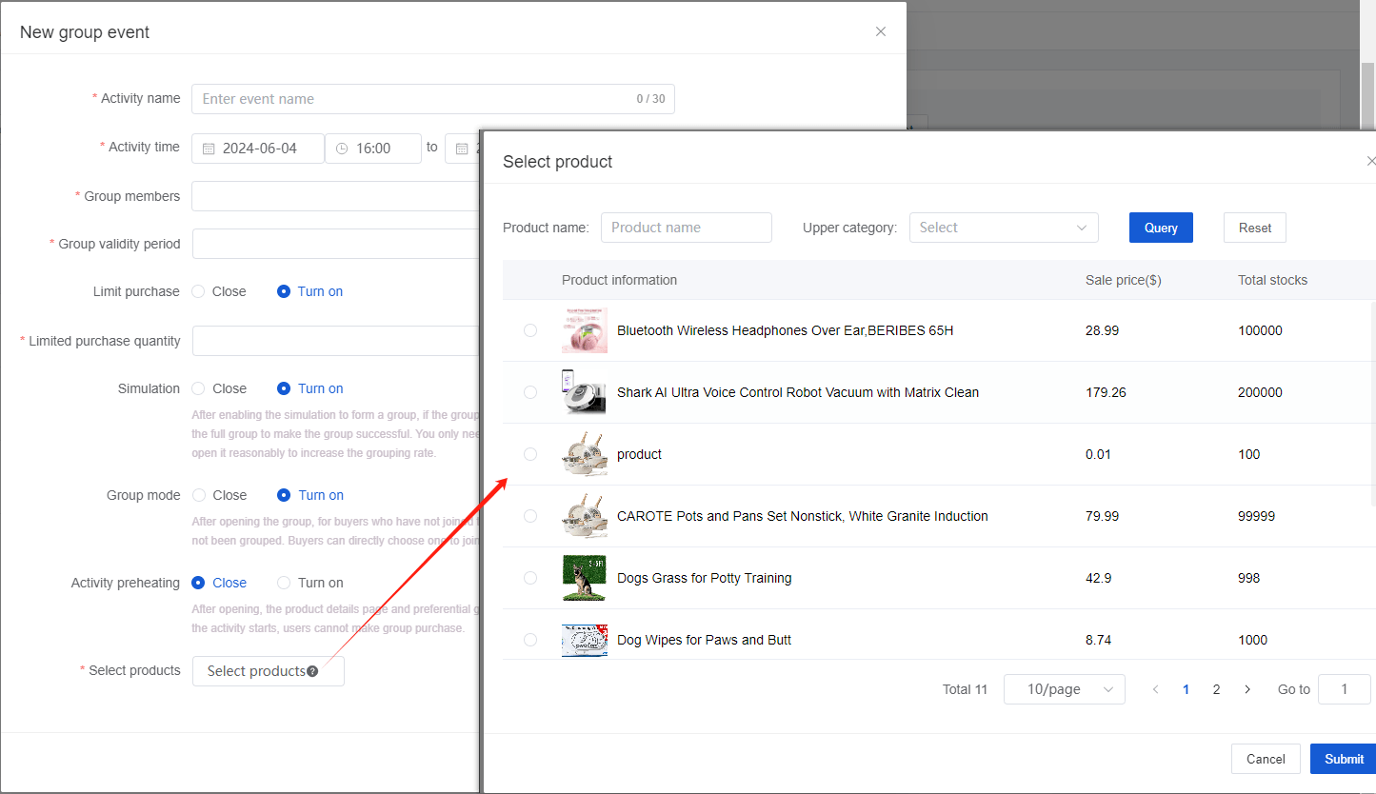Set Group mode to Turn on
1376x794 pixels.
(x=309, y=495)
